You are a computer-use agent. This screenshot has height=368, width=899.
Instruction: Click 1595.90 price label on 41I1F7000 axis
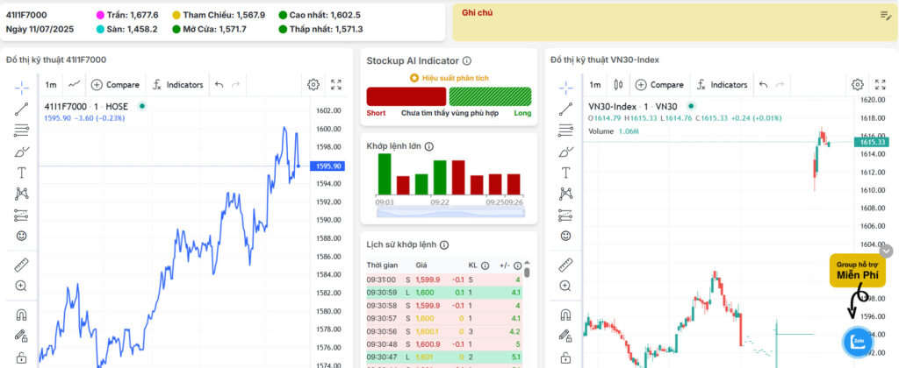pos(327,166)
